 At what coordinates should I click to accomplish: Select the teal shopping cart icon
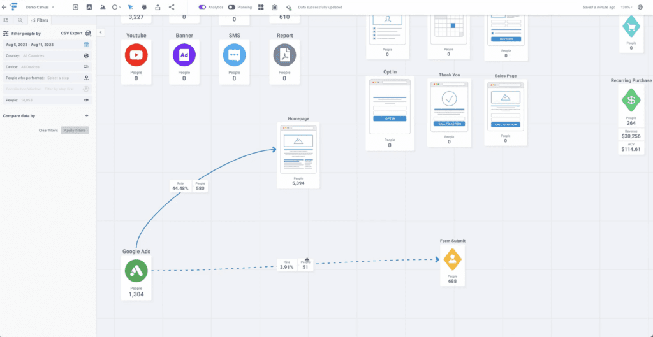point(631,27)
